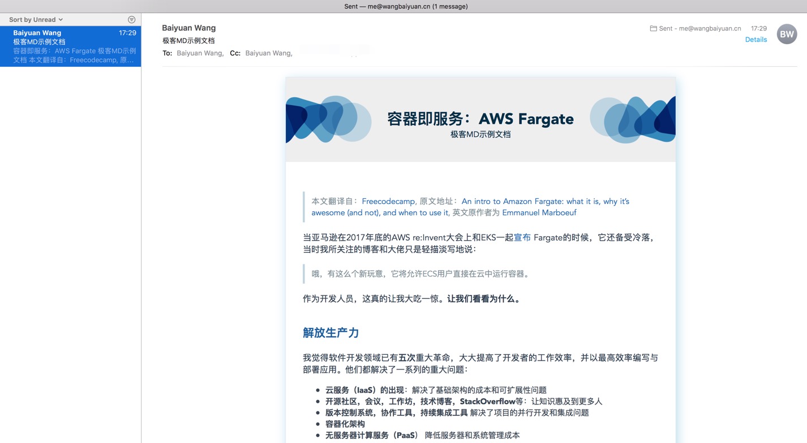Click the subject line 极客MD示例文档 in header
The image size is (807, 443).
tap(188, 41)
